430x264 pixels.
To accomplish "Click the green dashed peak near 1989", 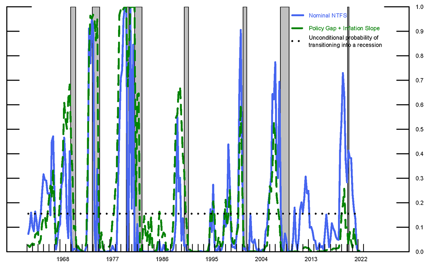I will pos(180,89).
